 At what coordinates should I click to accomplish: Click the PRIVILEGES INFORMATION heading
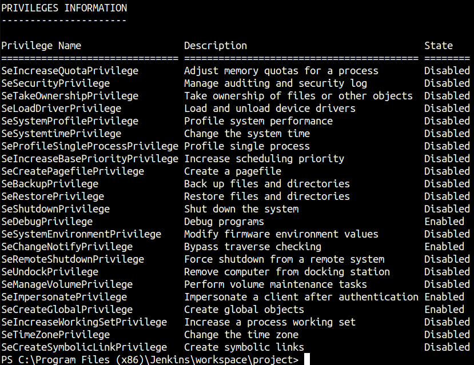pyautogui.click(x=64, y=8)
